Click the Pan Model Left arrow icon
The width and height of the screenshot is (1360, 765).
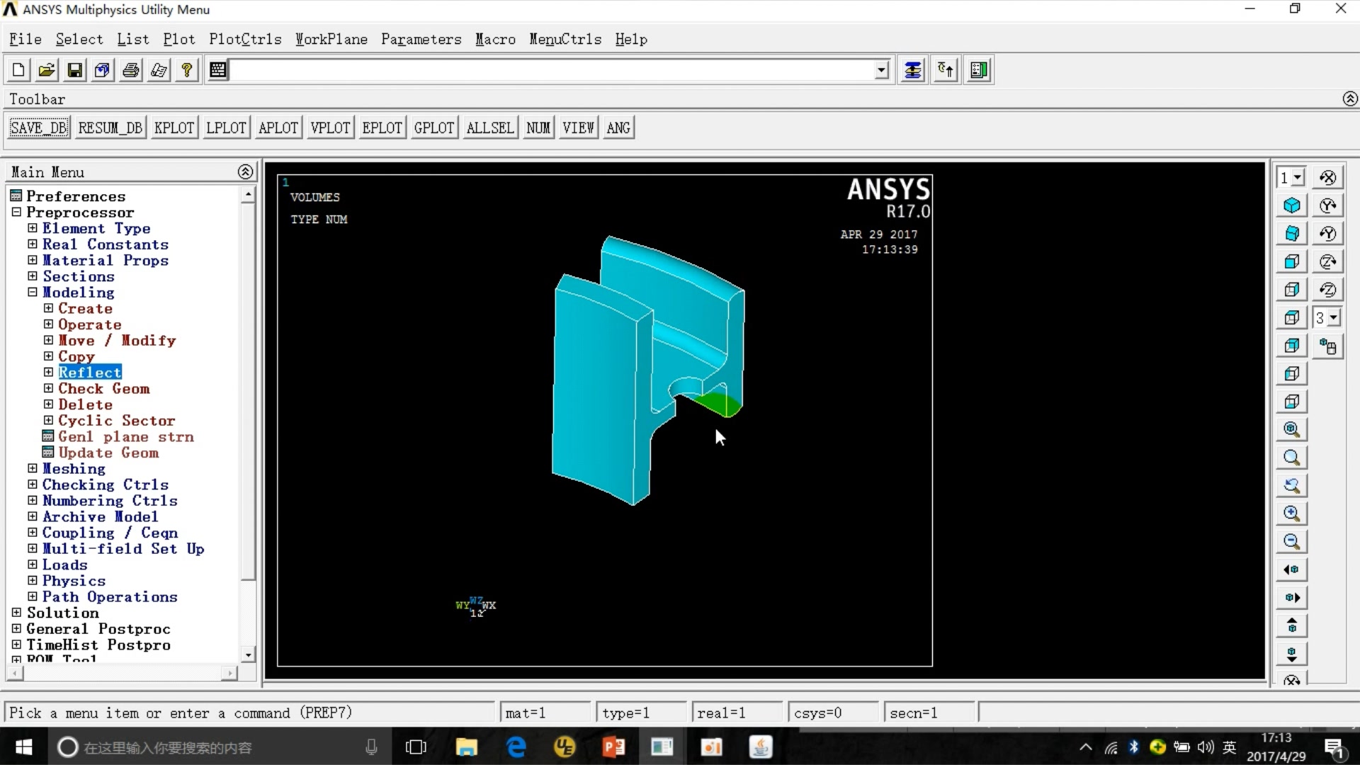coord(1291,569)
